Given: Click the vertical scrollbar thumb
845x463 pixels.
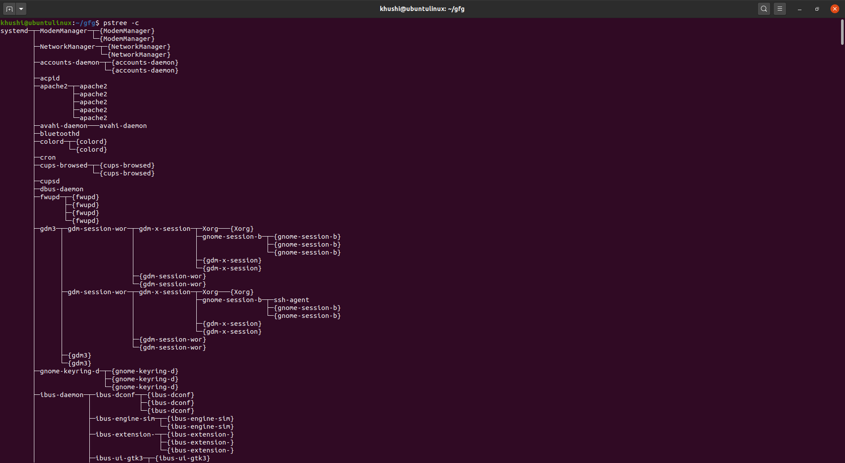Looking at the screenshot, I should click(842, 32).
